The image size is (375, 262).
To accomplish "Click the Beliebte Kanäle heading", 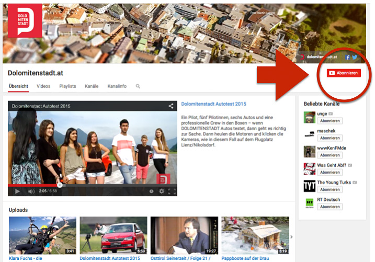I will tap(322, 104).
